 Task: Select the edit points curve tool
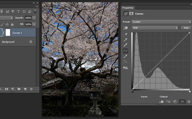[125, 51]
